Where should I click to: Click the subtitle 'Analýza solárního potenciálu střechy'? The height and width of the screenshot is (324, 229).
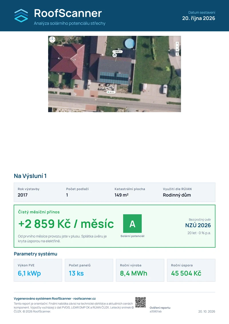click(70, 23)
